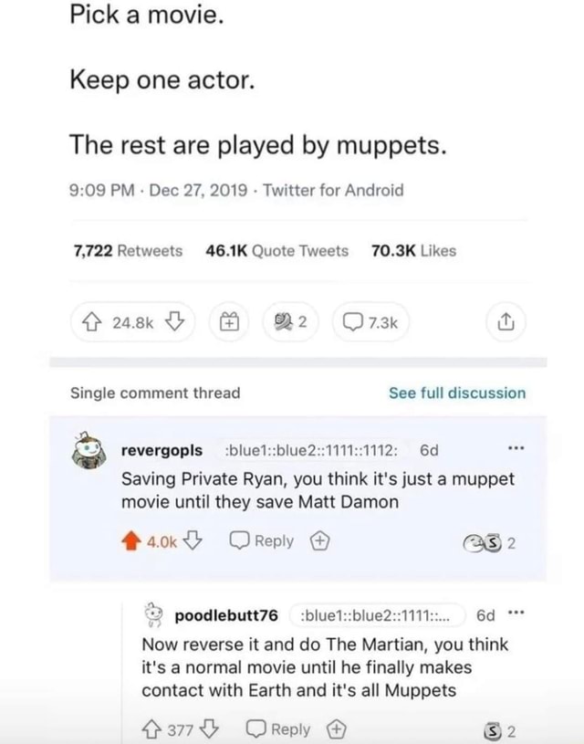
Task: Give an award using the gift box icon
Action: point(228,322)
